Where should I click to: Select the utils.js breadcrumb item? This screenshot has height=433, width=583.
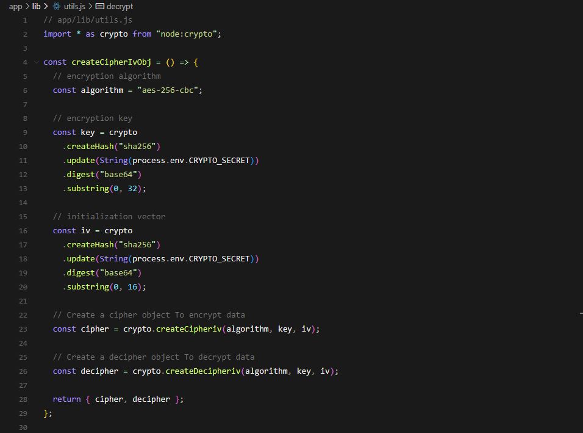tap(74, 6)
